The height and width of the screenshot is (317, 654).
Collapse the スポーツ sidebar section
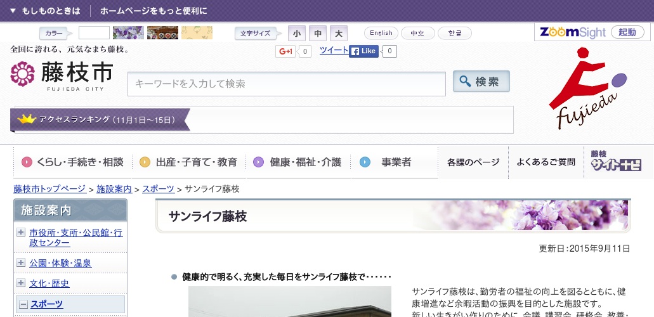tap(23, 304)
